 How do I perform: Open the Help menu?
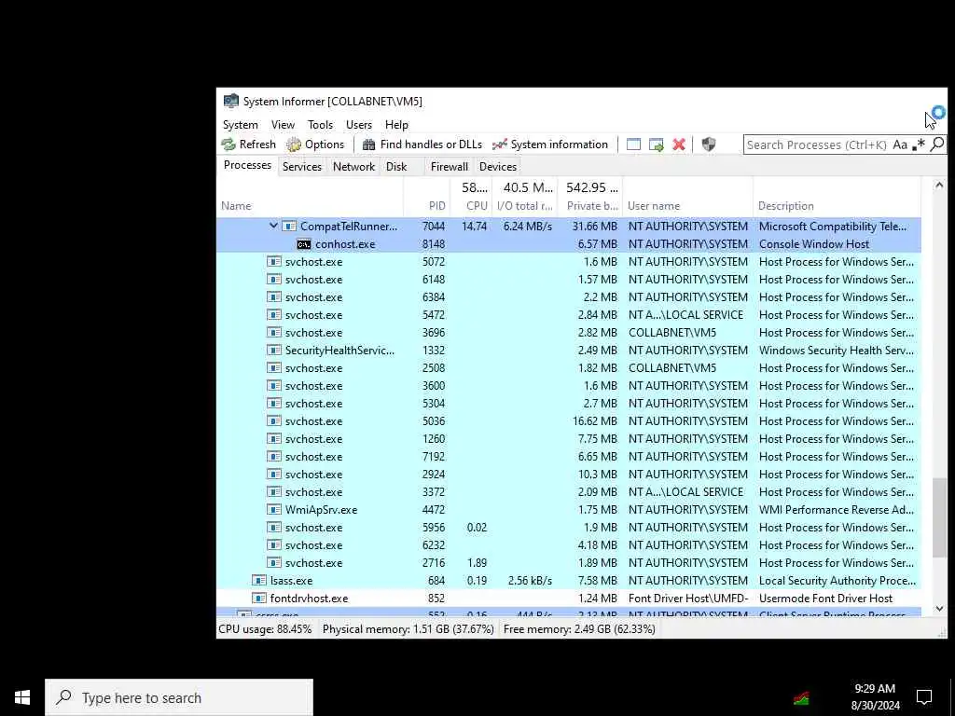click(x=396, y=125)
